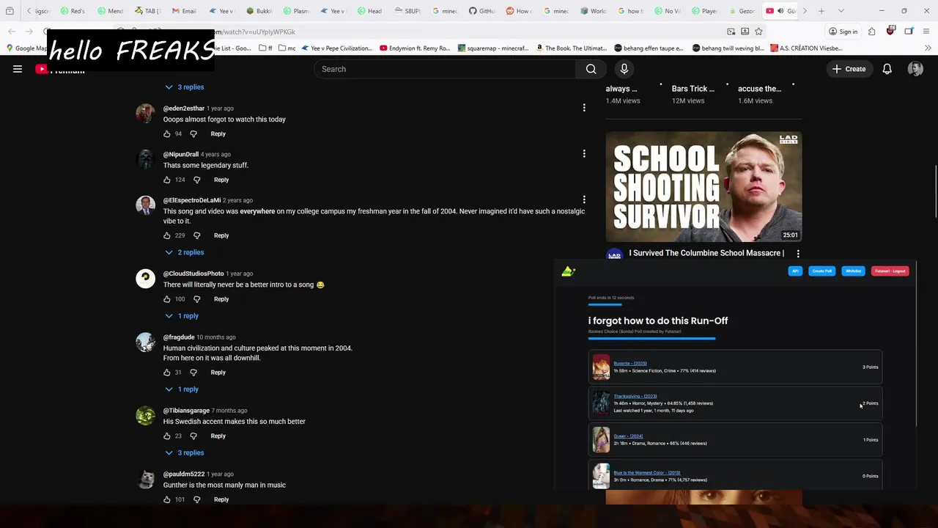Click the YouTube search input field

[444, 69]
